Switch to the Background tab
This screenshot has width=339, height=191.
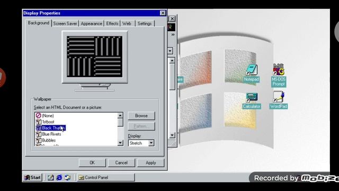point(39,23)
